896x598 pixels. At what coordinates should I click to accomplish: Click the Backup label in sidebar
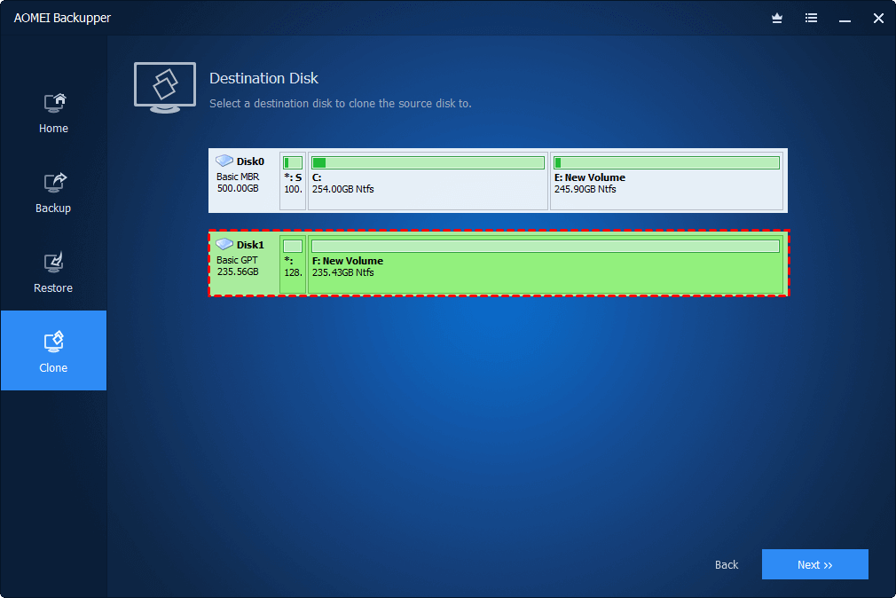tap(53, 209)
